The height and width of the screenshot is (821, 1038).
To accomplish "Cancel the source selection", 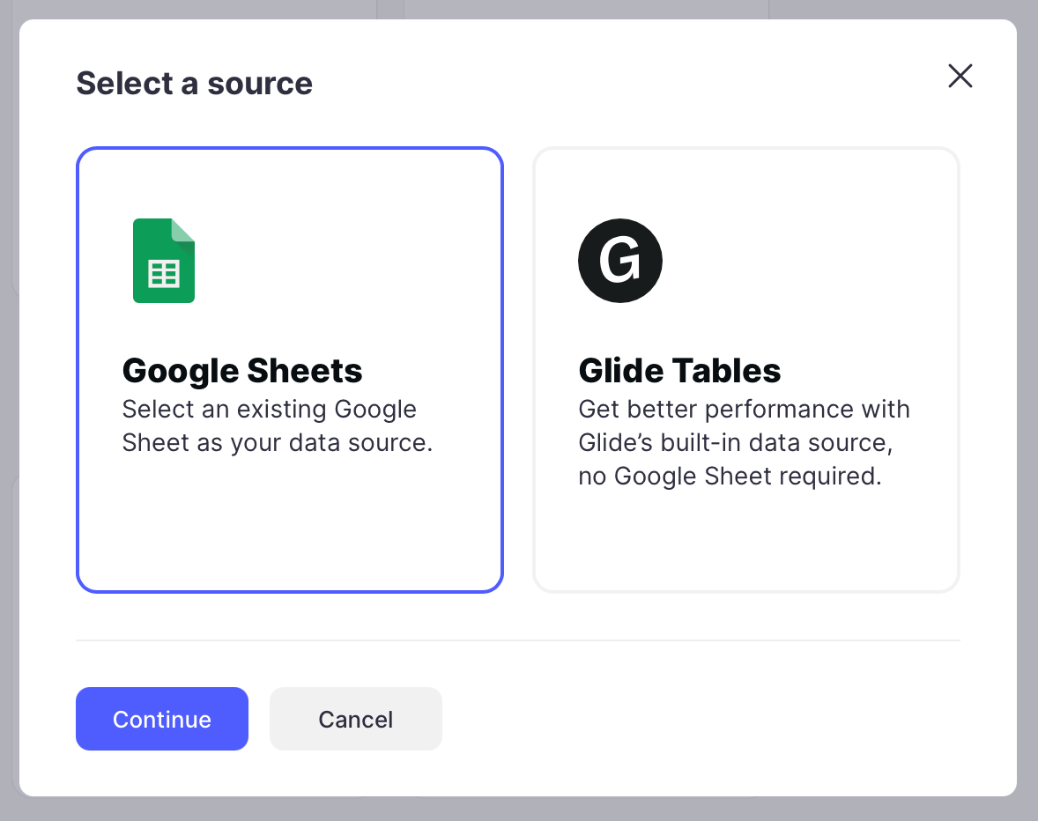I will pyautogui.click(x=355, y=719).
